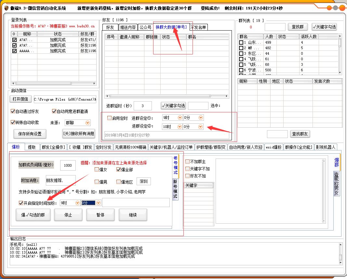
Task: Click the 查找群友 button
Action: pos(300,134)
